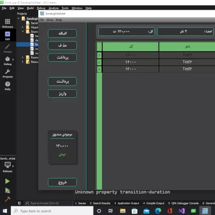
Task: Open View menu in SandoghVahdat app window
Action: click(x=50, y=20)
